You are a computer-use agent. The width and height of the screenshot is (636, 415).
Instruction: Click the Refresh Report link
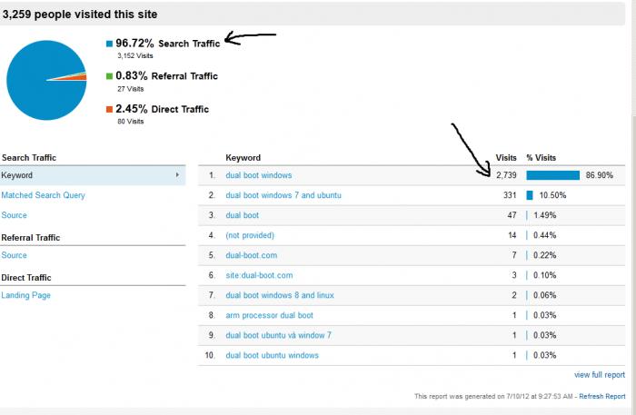pos(602,396)
